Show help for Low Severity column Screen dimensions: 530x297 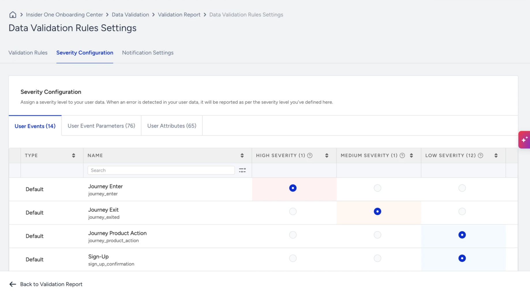480,156
